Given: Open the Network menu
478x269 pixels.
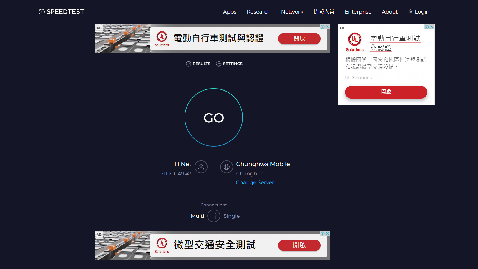Looking at the screenshot, I should 292,12.
